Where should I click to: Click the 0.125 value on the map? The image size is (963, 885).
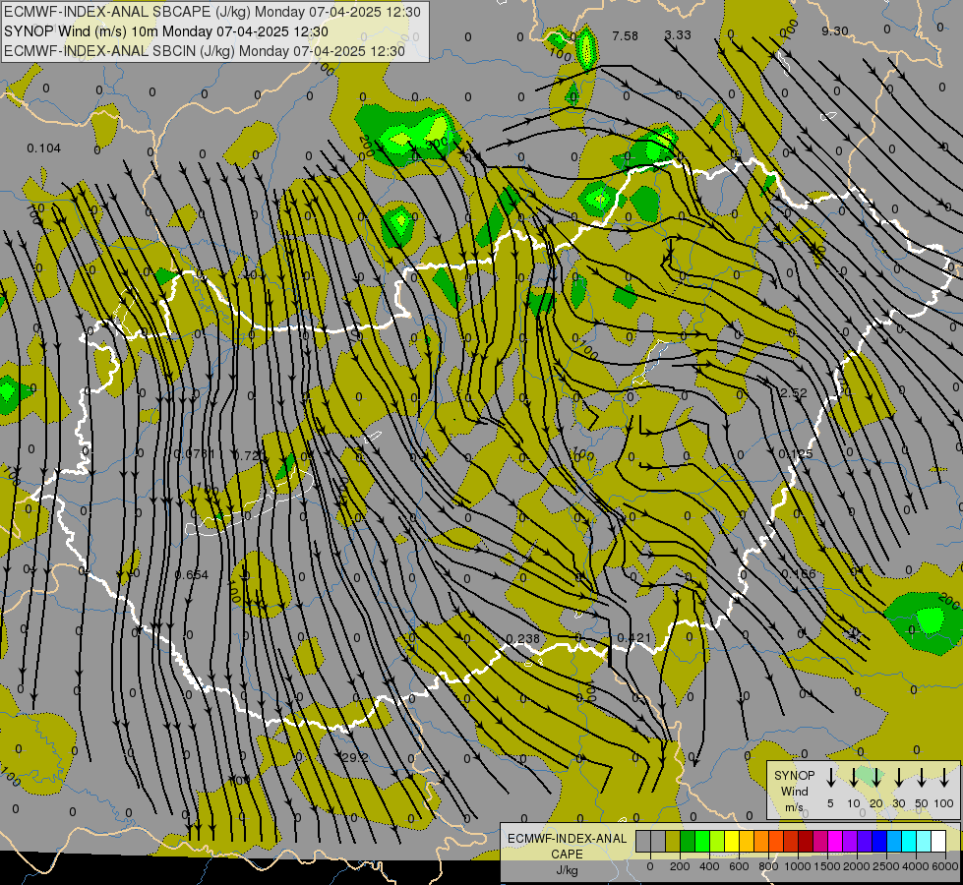click(x=796, y=454)
